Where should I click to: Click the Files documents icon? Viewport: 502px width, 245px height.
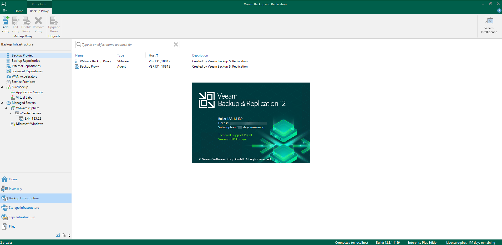pyautogui.click(x=4, y=227)
